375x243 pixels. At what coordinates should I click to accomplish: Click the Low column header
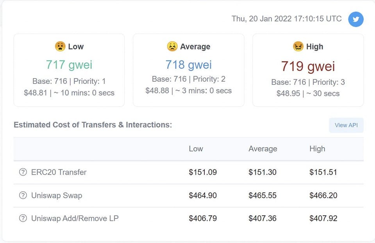(x=196, y=149)
